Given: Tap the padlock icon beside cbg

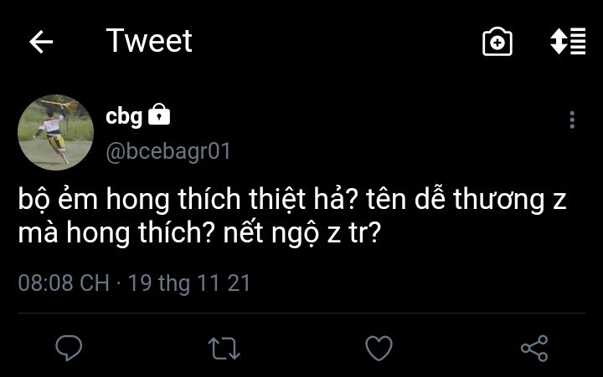Looking at the screenshot, I should click(159, 115).
